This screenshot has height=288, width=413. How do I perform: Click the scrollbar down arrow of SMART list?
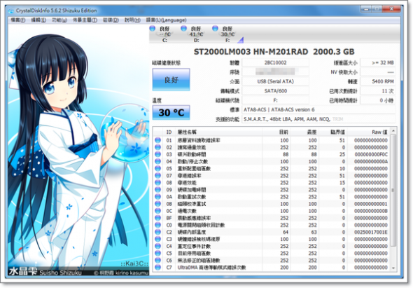pyautogui.click(x=393, y=268)
